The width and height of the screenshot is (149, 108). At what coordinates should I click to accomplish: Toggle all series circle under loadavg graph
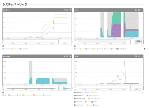(3, 46)
